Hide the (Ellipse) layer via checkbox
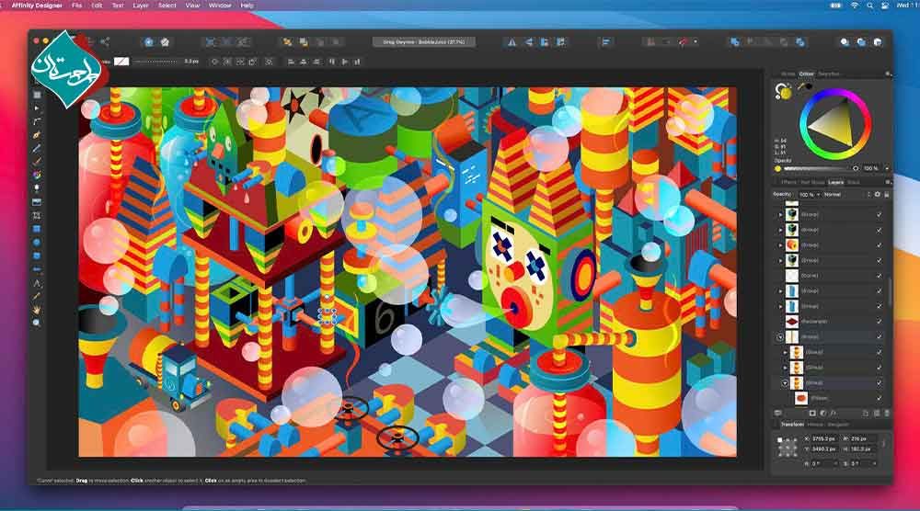The height and width of the screenshot is (511, 920). click(x=879, y=398)
